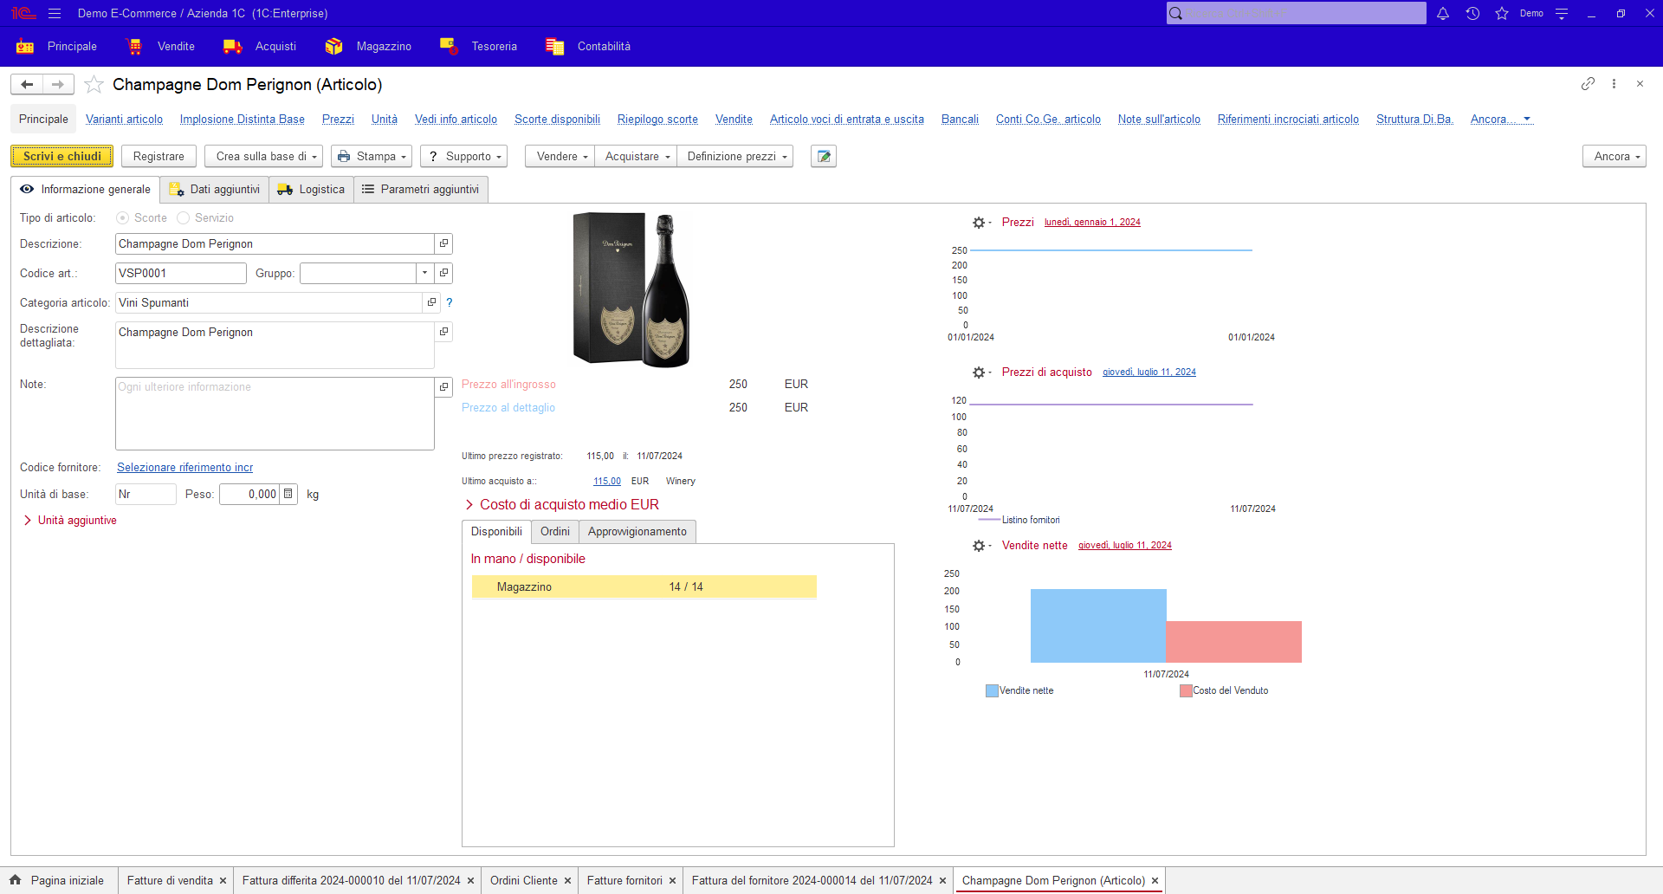Select Servizio radio button
Screen dimensions: 1663x894
click(183, 218)
